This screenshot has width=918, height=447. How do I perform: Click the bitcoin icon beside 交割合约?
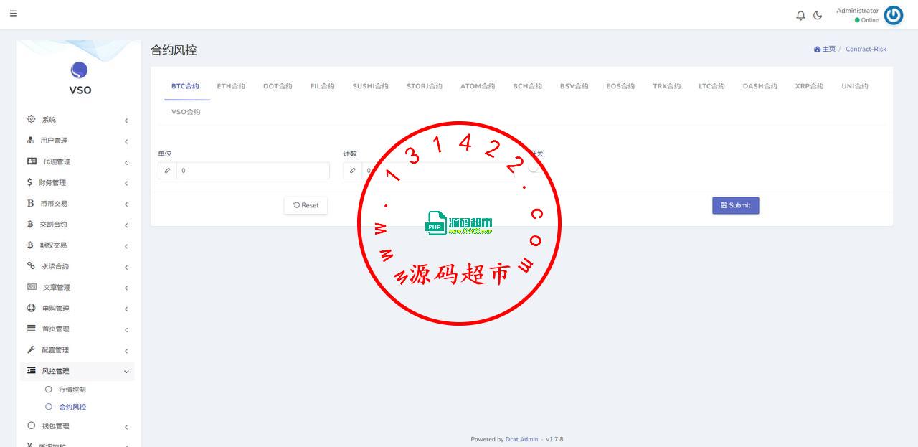point(30,224)
